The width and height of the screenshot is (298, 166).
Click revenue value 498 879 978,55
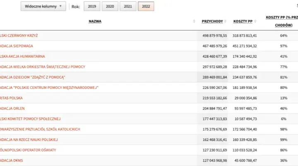pyautogui.click(x=214, y=35)
